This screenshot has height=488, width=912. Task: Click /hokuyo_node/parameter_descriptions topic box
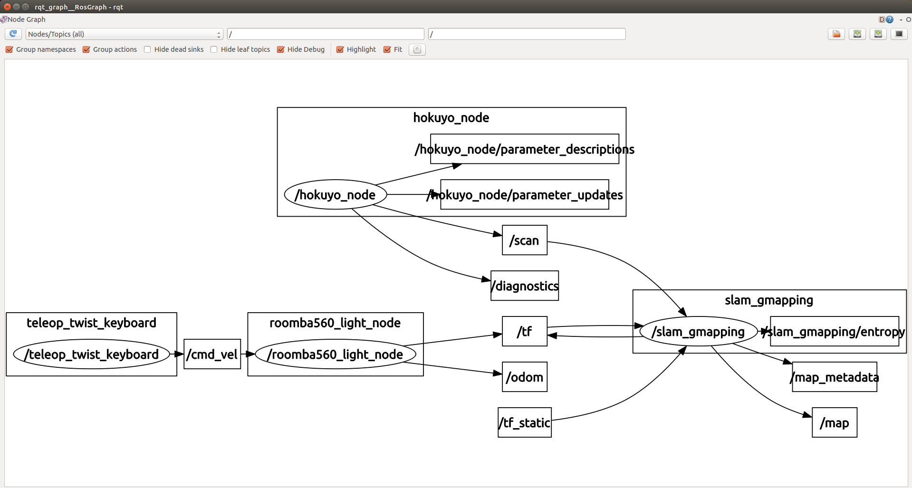pyautogui.click(x=525, y=149)
